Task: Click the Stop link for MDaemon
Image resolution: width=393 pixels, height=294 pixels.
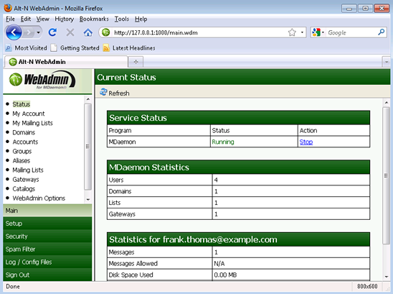Action: tap(306, 142)
